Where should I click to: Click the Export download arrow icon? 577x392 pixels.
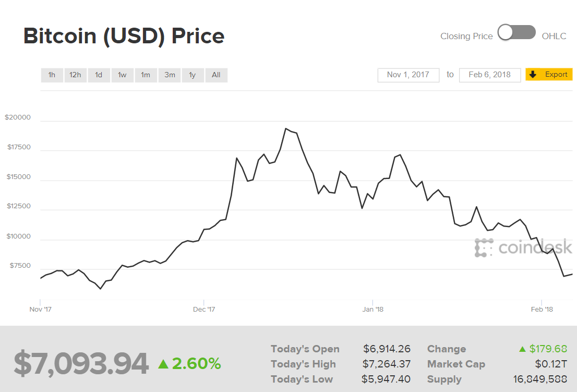(533, 75)
